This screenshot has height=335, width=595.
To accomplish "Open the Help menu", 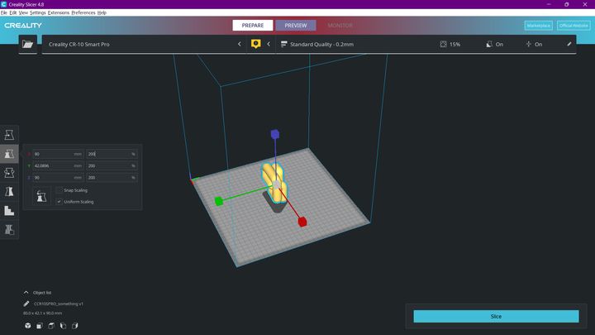I will [x=102, y=12].
